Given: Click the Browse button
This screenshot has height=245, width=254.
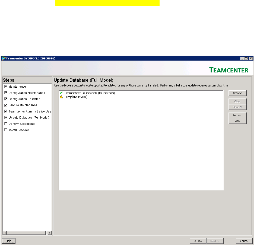Looking at the screenshot, I should point(237,93).
